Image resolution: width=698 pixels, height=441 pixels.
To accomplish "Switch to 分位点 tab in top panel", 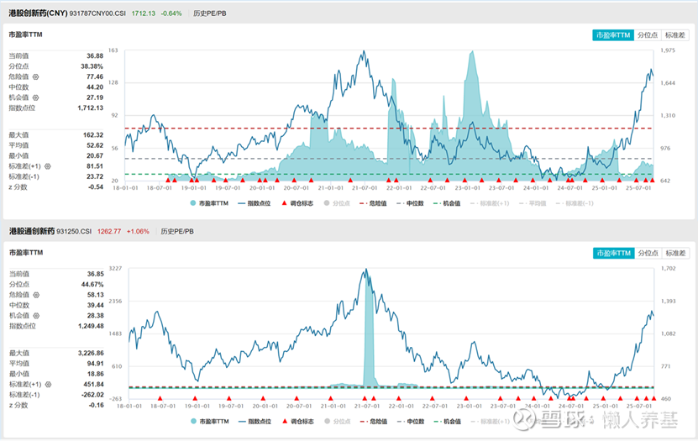I will click(x=647, y=35).
